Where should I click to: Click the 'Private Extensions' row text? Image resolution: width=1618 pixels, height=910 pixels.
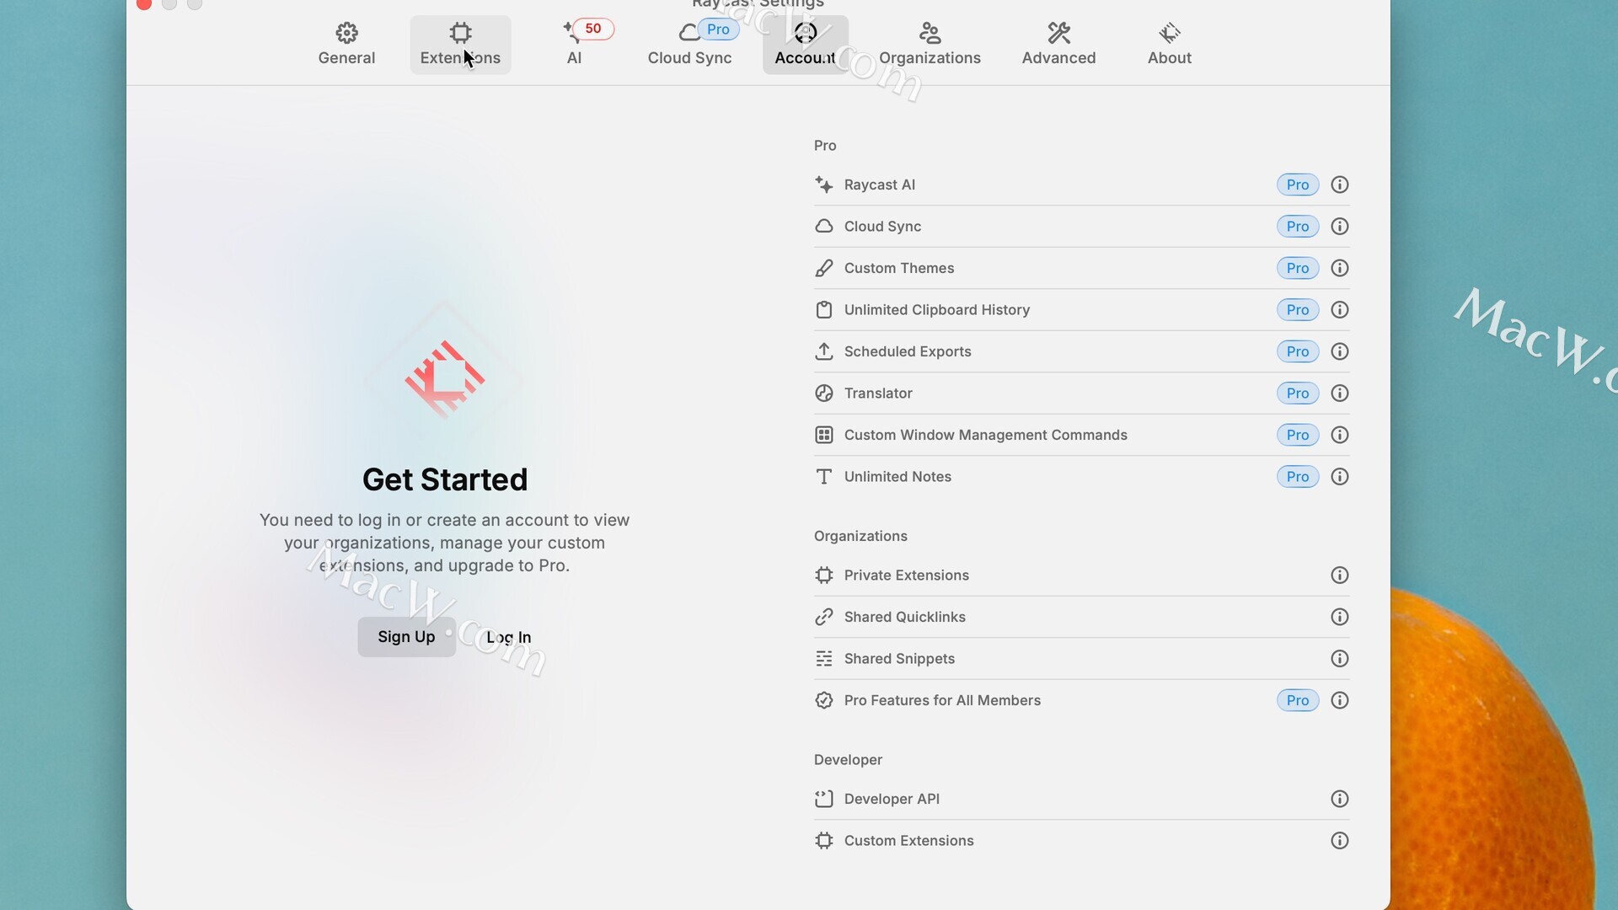[x=907, y=575]
